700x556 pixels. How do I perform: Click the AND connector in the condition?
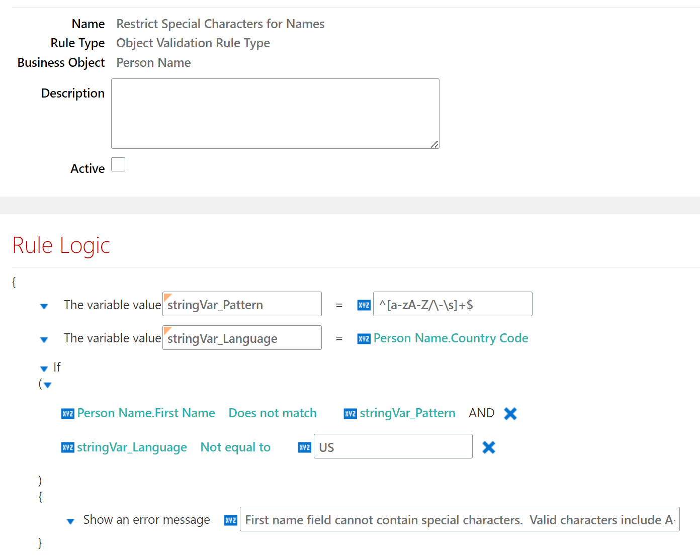(481, 413)
